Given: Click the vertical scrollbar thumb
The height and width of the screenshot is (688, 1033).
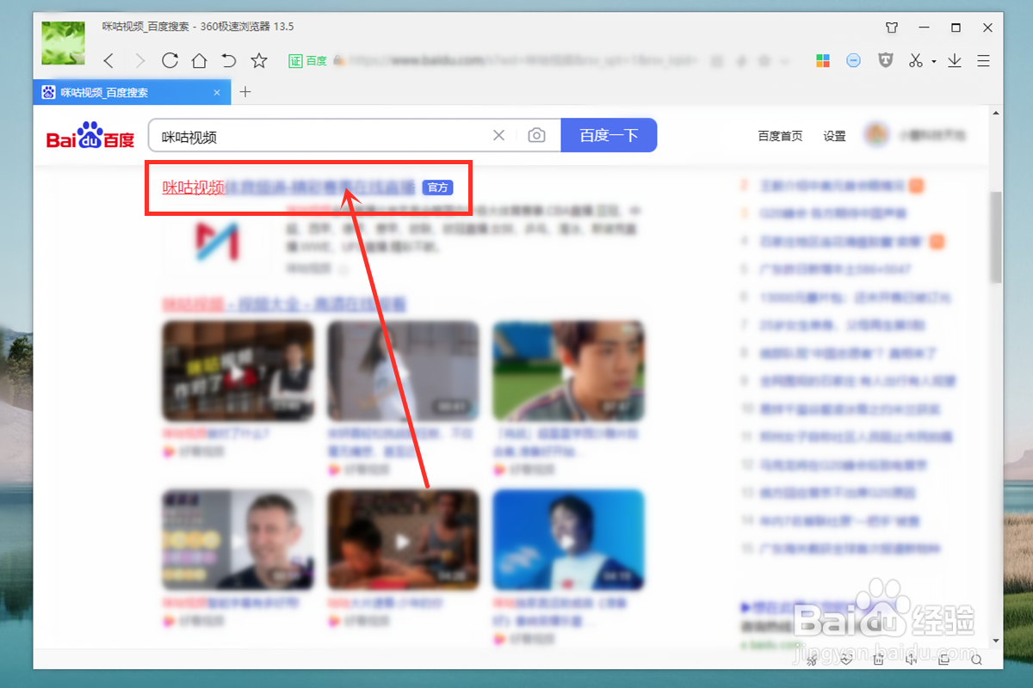Looking at the screenshot, I should [996, 236].
